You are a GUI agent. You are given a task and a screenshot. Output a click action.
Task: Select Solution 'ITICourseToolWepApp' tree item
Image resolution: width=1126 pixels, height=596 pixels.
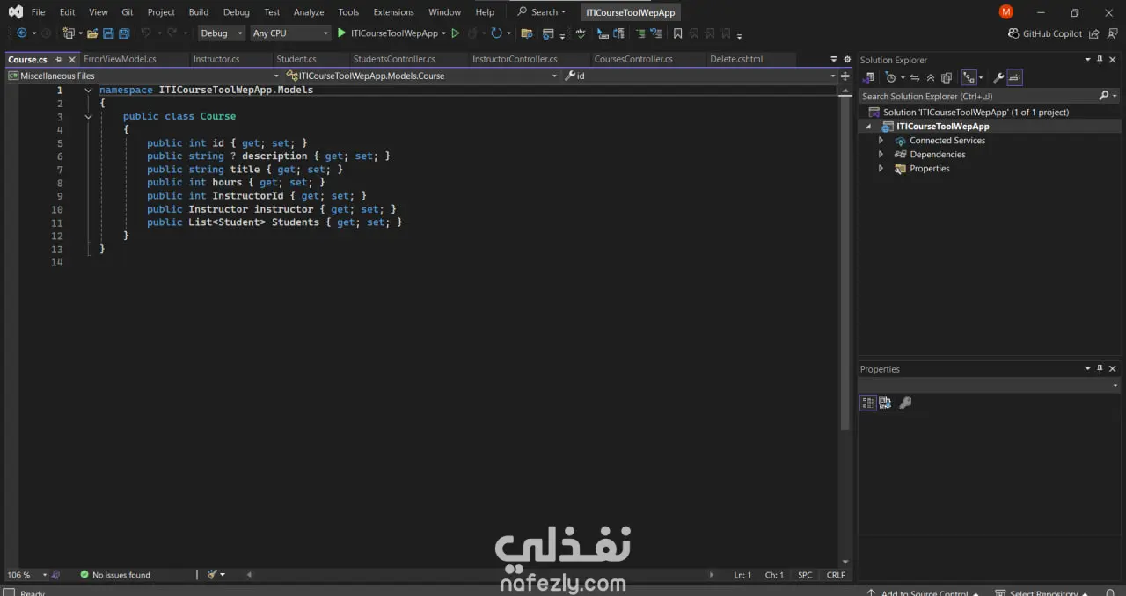[976, 113]
